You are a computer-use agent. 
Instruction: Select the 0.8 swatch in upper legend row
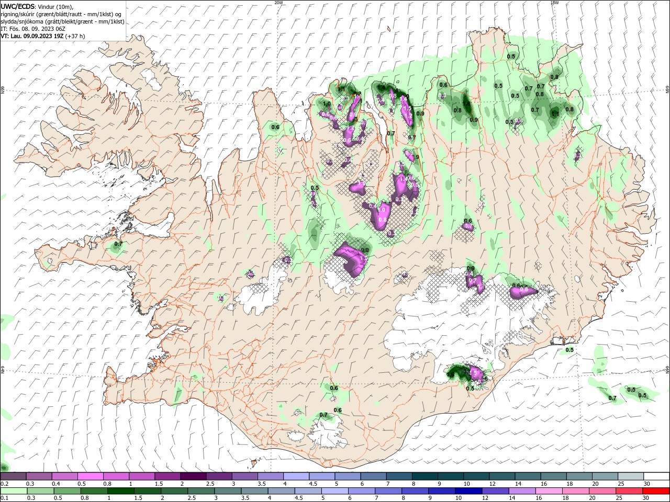(x=116, y=476)
